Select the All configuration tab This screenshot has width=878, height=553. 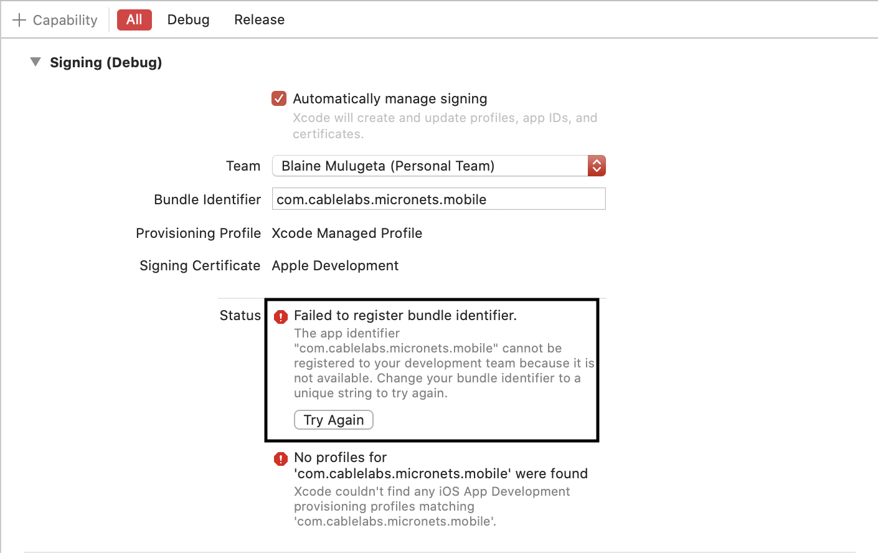coord(135,19)
